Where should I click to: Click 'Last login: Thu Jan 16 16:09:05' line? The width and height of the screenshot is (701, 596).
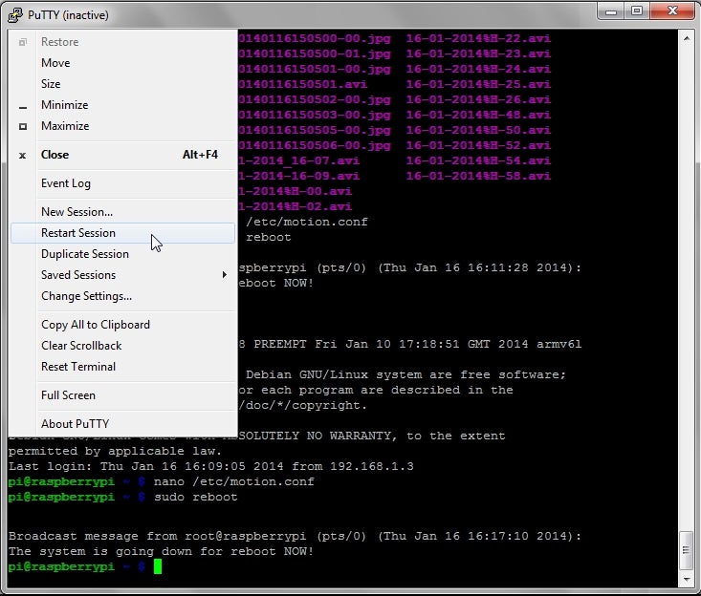[x=211, y=466]
